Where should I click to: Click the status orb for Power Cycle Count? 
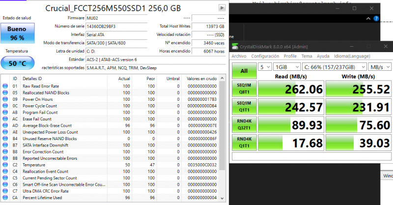tap(5, 106)
